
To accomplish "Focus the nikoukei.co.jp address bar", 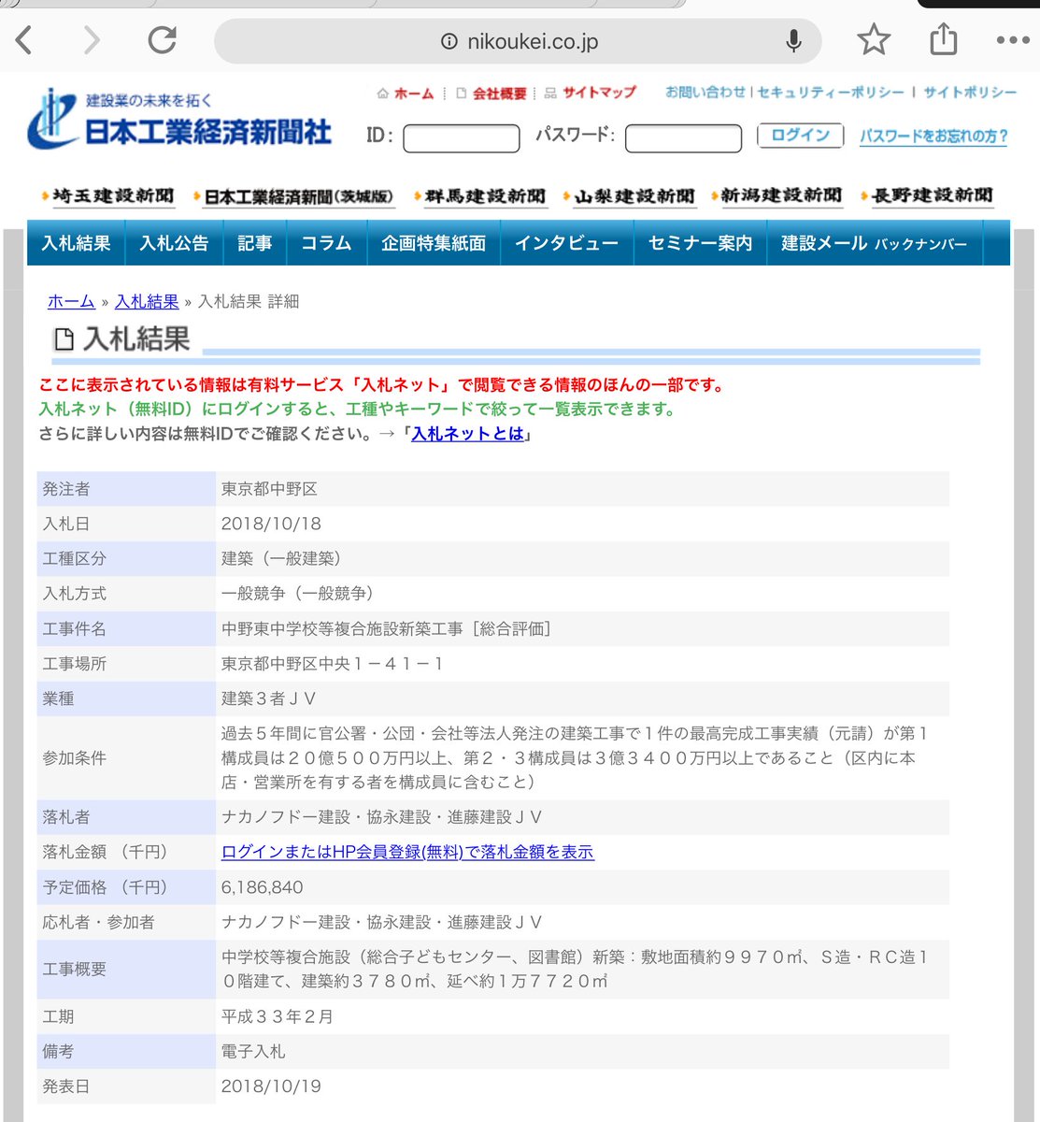I will pos(518,41).
